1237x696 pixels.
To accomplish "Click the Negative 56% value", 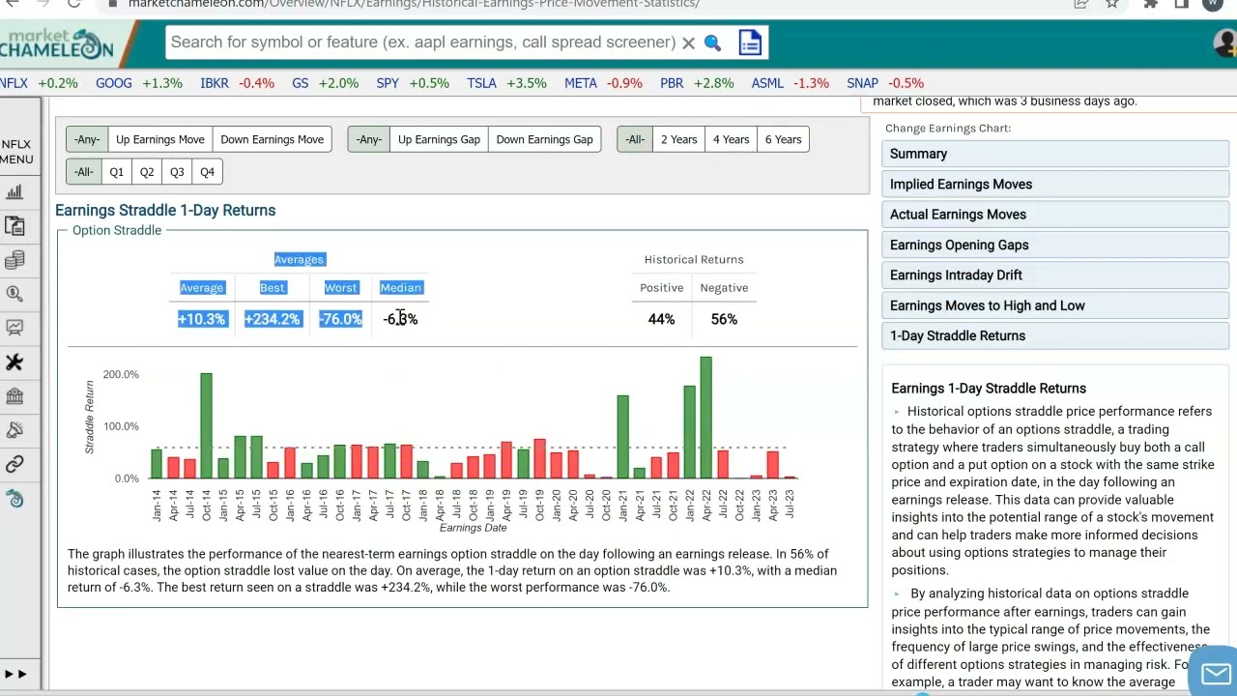I will pyautogui.click(x=724, y=319).
